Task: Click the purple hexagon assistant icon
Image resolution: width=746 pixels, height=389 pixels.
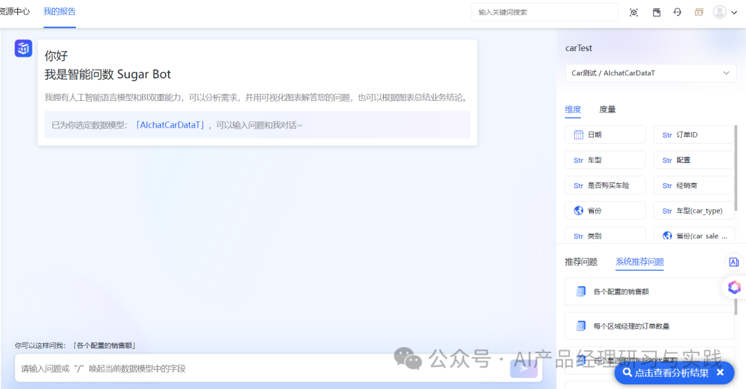Action: point(734,287)
